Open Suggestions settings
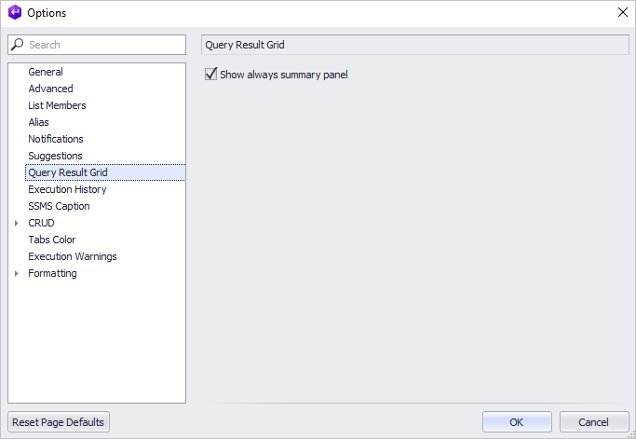 click(x=55, y=156)
